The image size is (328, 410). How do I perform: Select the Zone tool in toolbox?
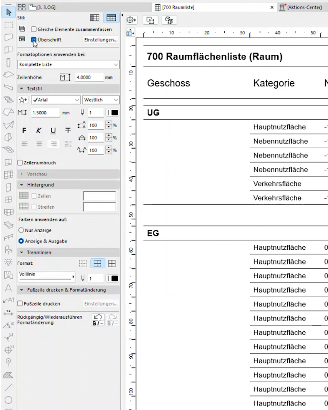pos(9,275)
